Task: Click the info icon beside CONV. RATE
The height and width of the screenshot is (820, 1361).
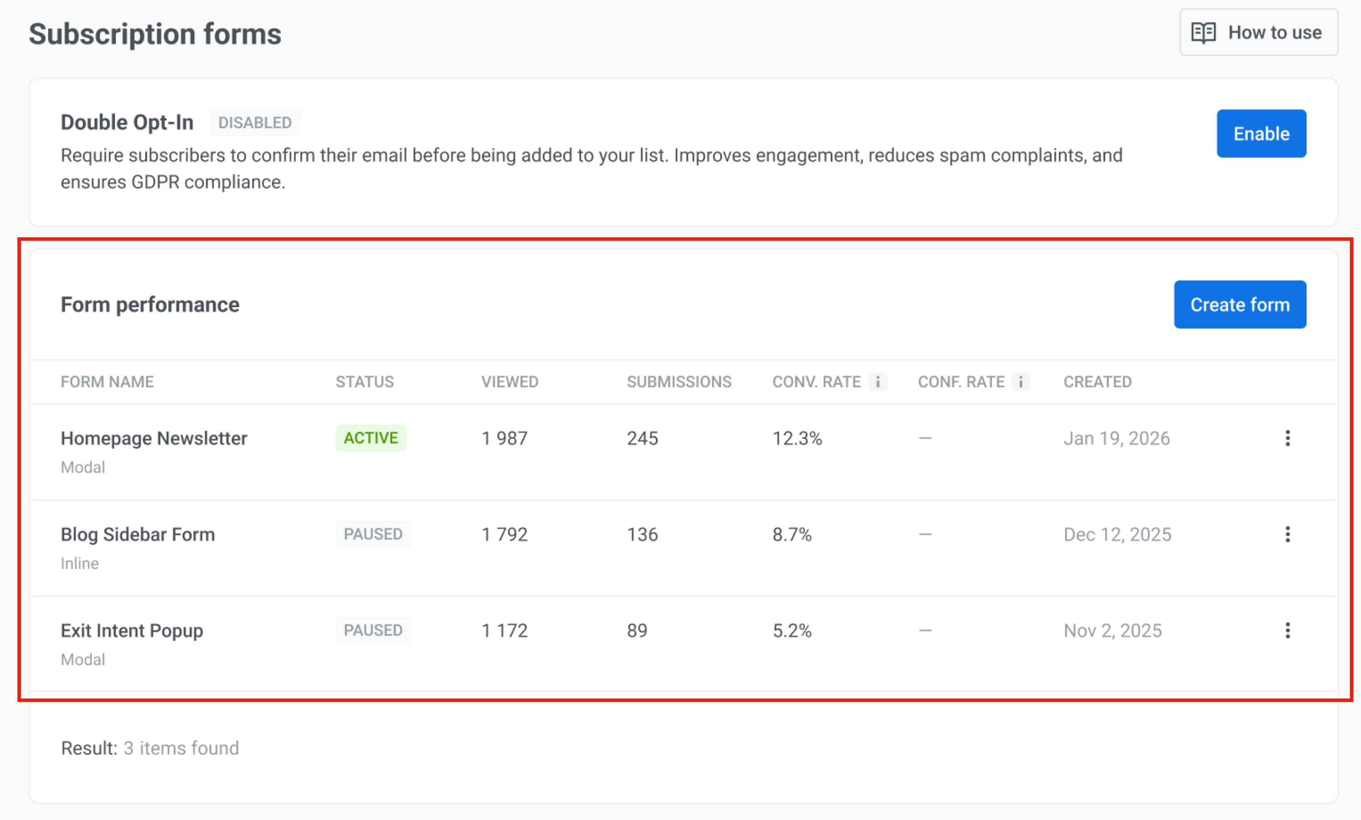Action: (878, 382)
